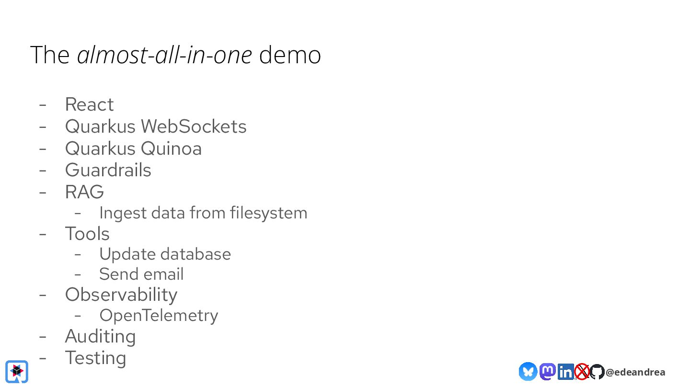Click the 'Observability' bullet item

[121, 295]
